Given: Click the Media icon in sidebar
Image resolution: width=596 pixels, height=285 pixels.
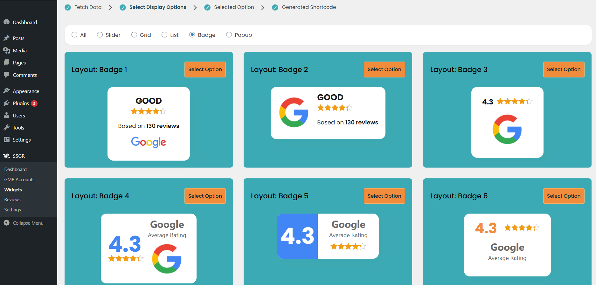Looking at the screenshot, I should (x=6, y=50).
